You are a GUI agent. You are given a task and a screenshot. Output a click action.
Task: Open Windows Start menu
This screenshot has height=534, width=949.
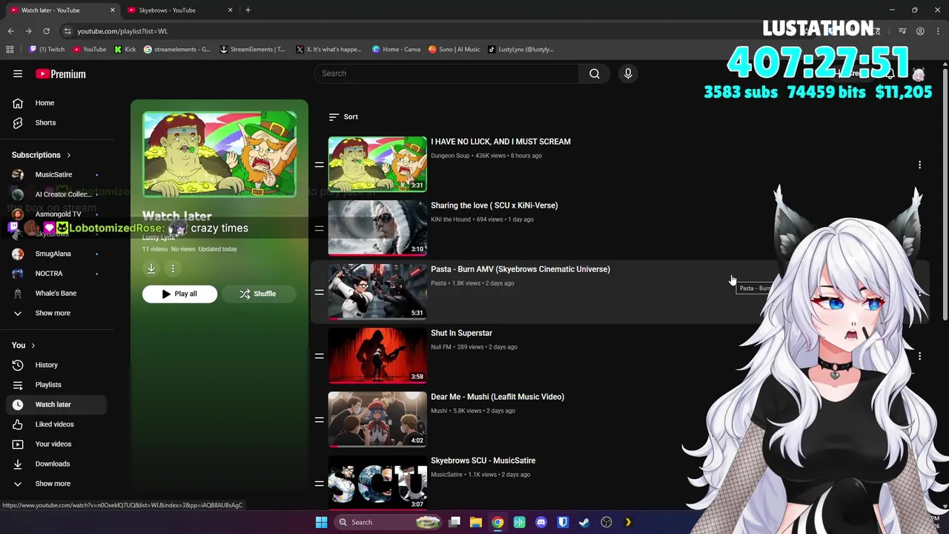point(321,522)
